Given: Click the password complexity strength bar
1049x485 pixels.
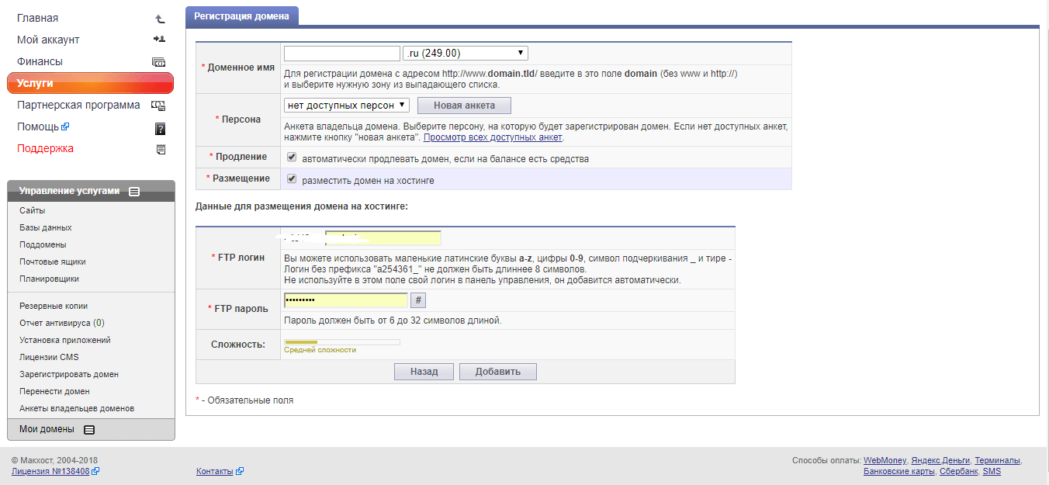Looking at the screenshot, I should click(341, 341).
